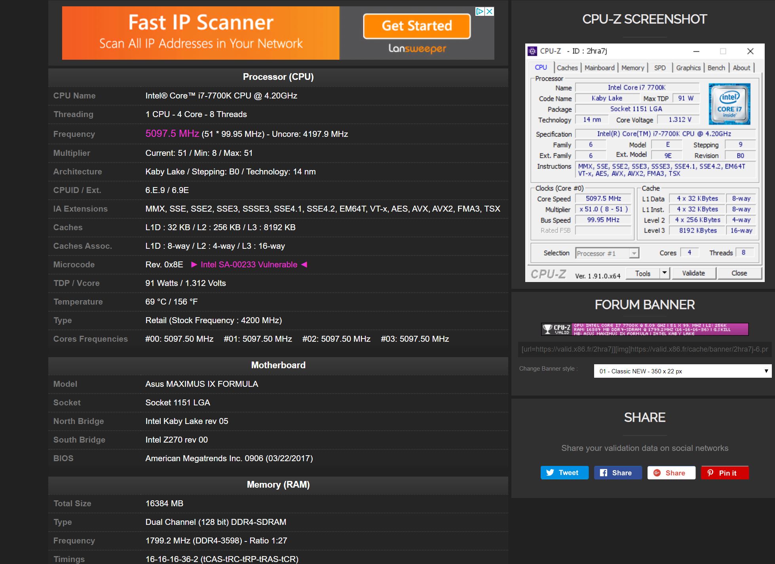Select the Bench tab in CPU-Z screenshot
This screenshot has height=564, width=775.
[x=716, y=68]
